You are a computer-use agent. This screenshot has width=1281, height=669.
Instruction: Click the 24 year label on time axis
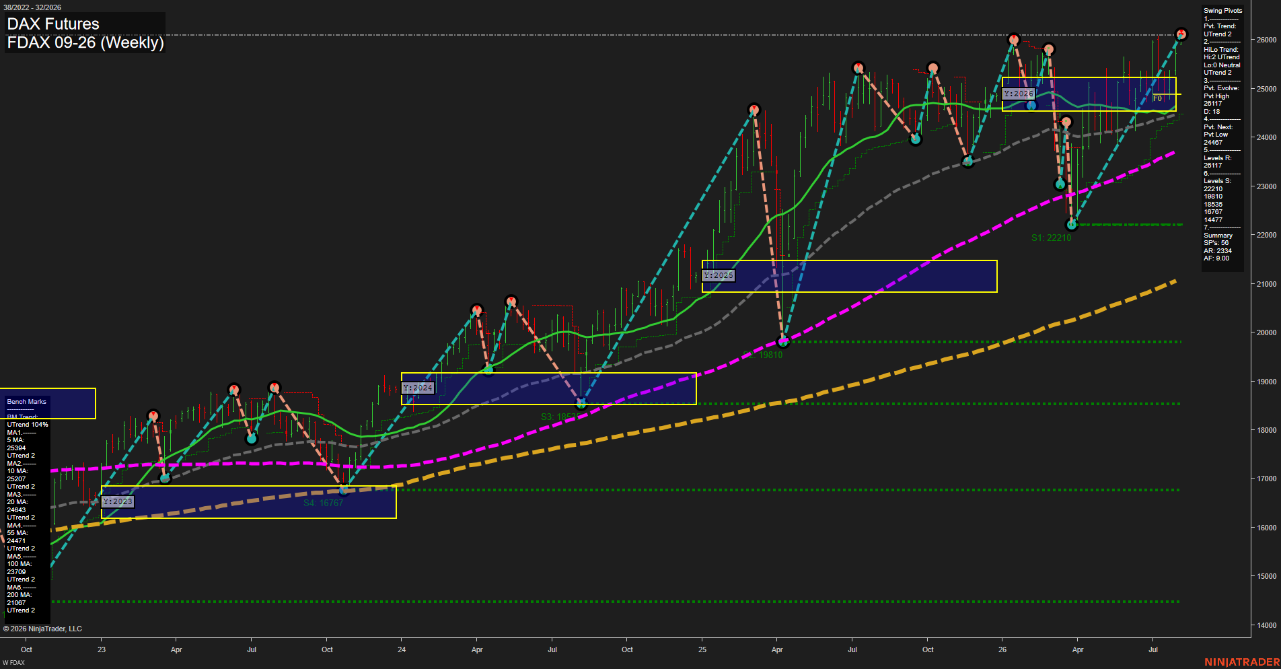pos(402,649)
